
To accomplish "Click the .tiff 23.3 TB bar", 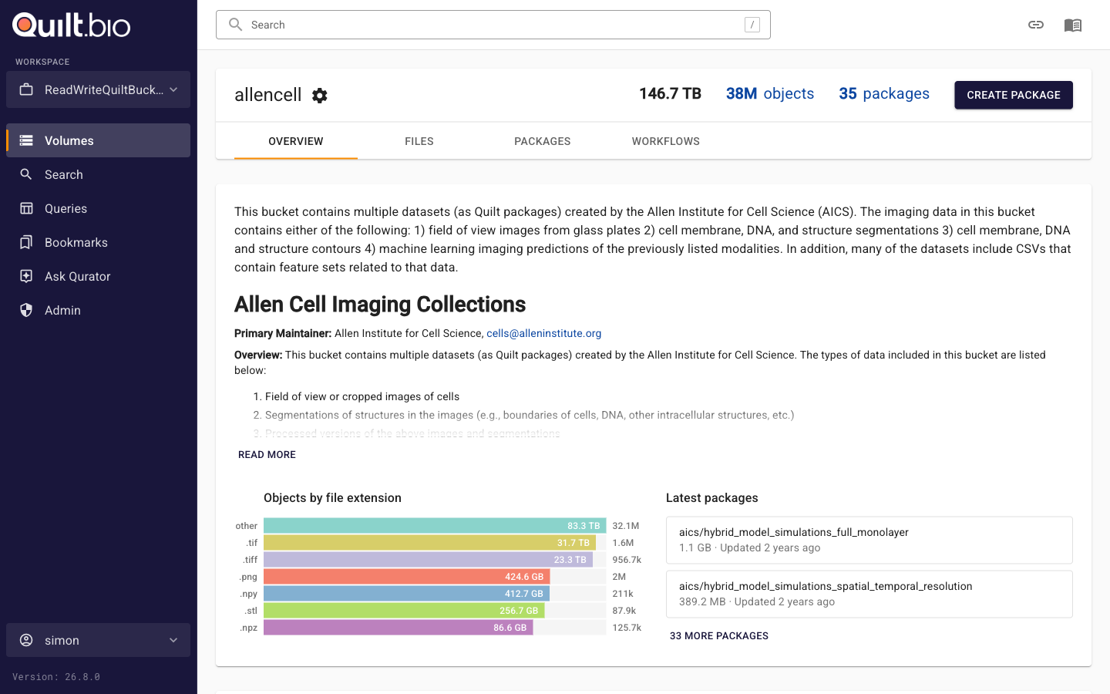I will tap(428, 560).
